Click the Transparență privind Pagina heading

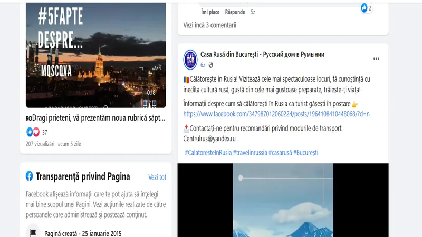point(83,176)
